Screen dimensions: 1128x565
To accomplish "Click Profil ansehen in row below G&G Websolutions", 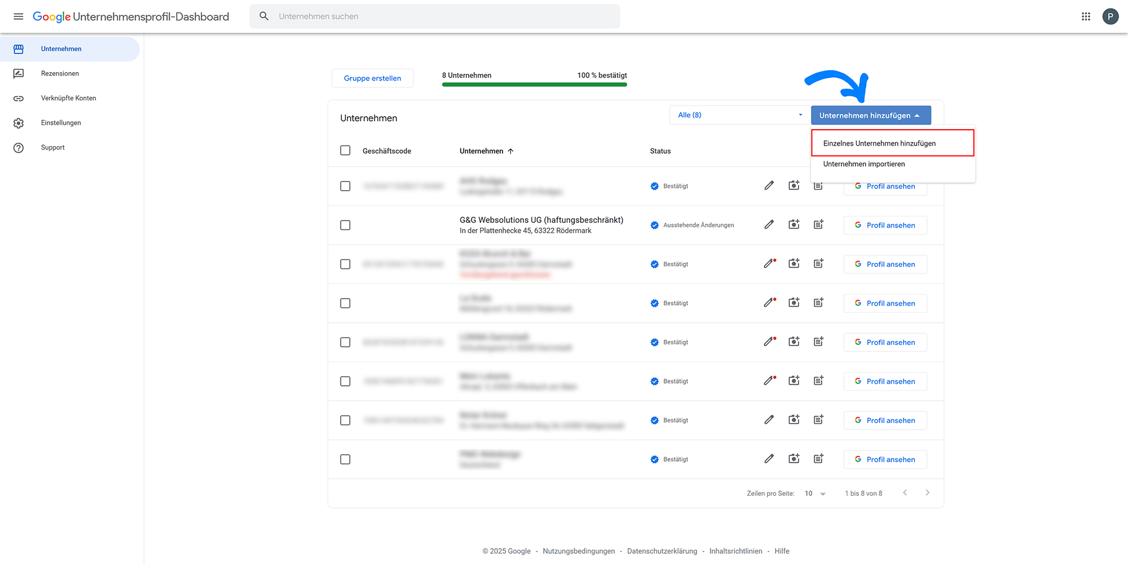I will (885, 264).
